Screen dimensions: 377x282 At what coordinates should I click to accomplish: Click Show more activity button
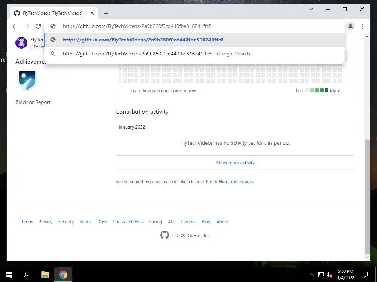click(x=235, y=162)
